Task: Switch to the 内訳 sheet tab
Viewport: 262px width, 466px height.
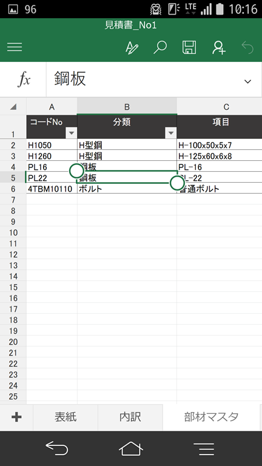Action: (x=130, y=417)
